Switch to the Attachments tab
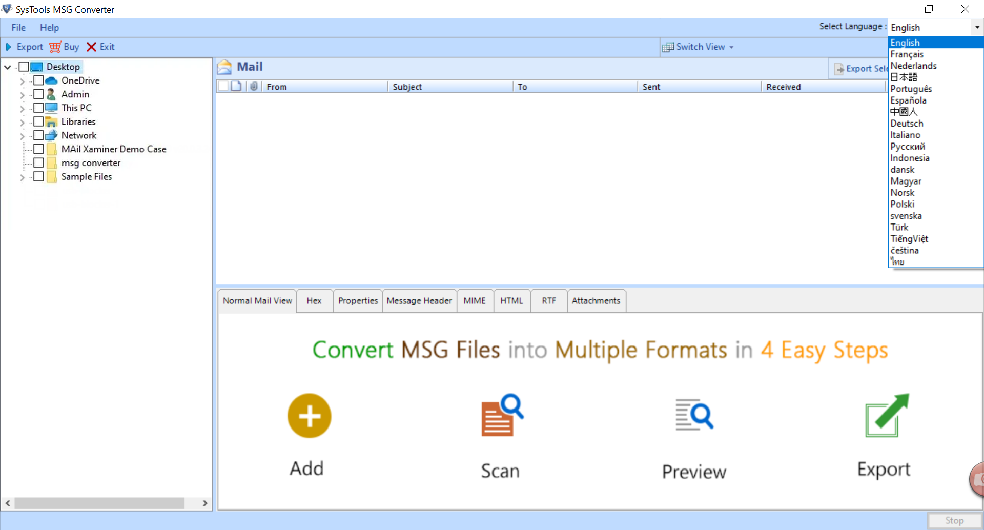This screenshot has height=530, width=984. pyautogui.click(x=596, y=301)
